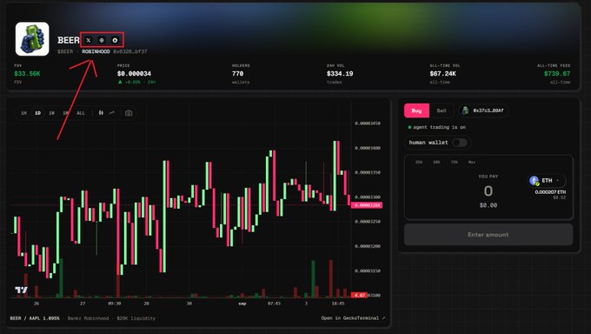Click the all-time volume $67.24K
This screenshot has height=334, width=591.
pos(442,74)
